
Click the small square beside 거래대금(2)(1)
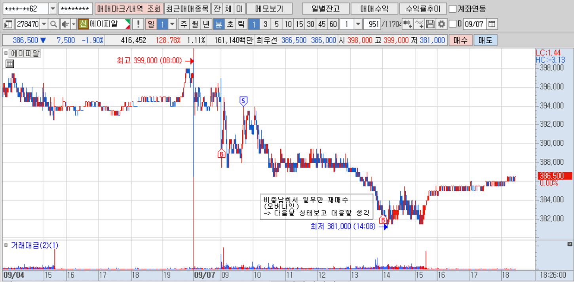(x=6, y=245)
